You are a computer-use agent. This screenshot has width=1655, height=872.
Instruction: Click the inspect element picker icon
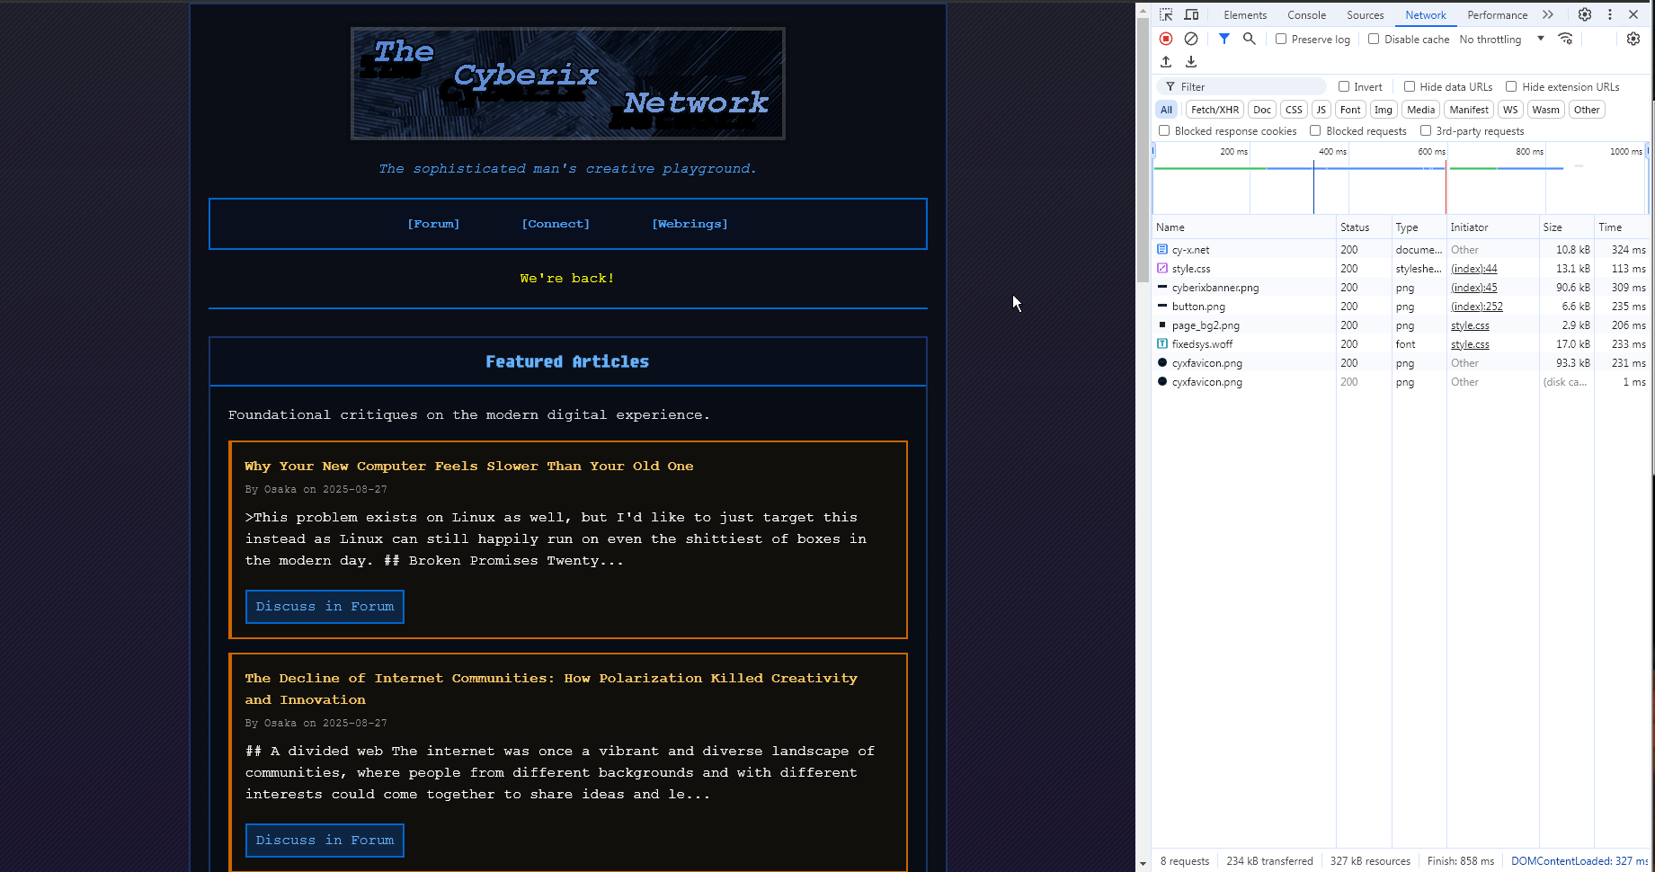coord(1166,14)
